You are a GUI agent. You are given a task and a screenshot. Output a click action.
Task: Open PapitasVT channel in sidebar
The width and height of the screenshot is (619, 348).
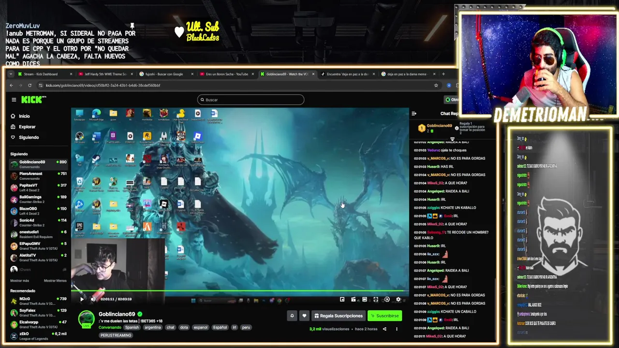pos(39,188)
